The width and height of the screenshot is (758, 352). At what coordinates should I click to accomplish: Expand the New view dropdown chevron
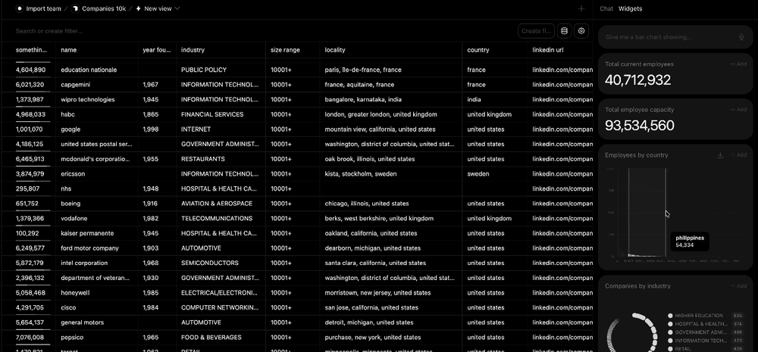pyautogui.click(x=177, y=8)
